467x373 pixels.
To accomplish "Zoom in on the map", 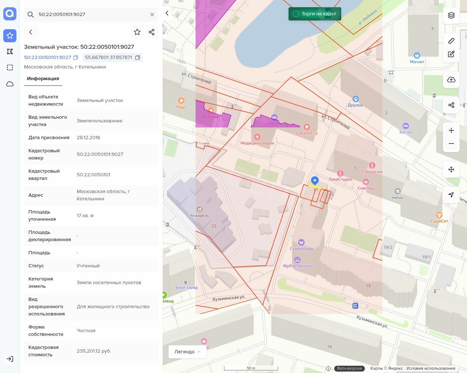I will (x=451, y=130).
